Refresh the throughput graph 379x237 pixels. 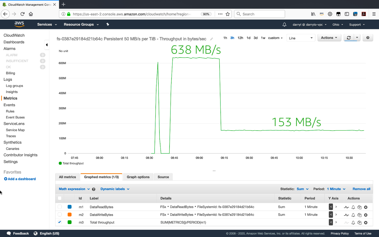pos(348,38)
